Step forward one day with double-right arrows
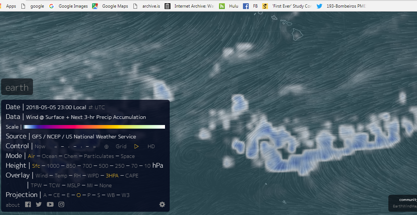This screenshot has height=215, width=417. [95, 146]
